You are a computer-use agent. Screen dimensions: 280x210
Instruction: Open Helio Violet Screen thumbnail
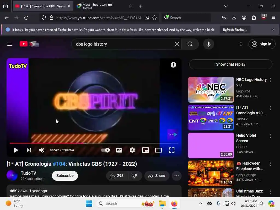(x=211, y=145)
